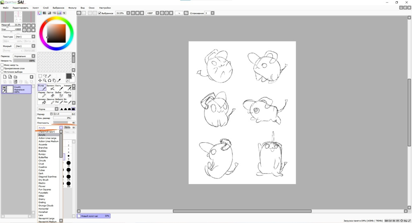The width and height of the screenshot is (412, 223).
Task: Open the Фильтр menu
Action: 72,8
